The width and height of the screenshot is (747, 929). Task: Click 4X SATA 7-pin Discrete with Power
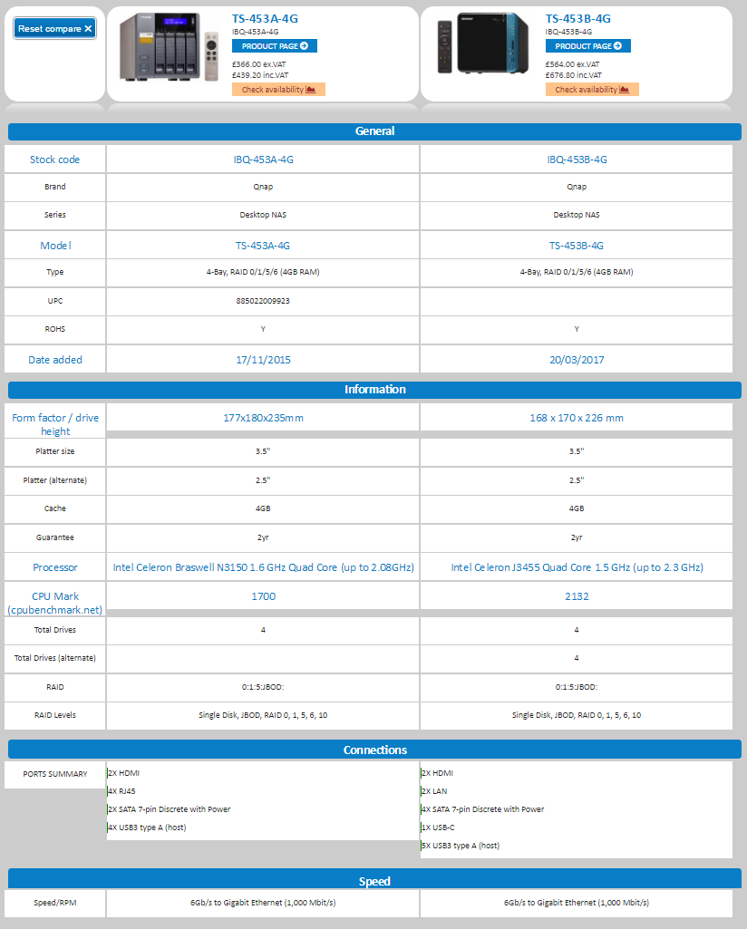pyautogui.click(x=483, y=809)
